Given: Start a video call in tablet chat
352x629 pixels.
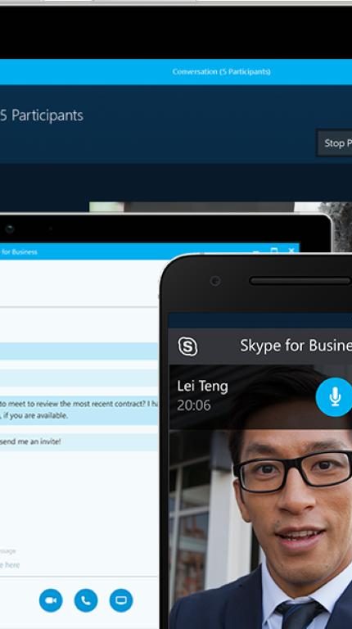Looking at the screenshot, I should point(51,600).
